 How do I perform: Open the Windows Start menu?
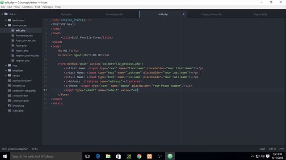tap(5, 156)
